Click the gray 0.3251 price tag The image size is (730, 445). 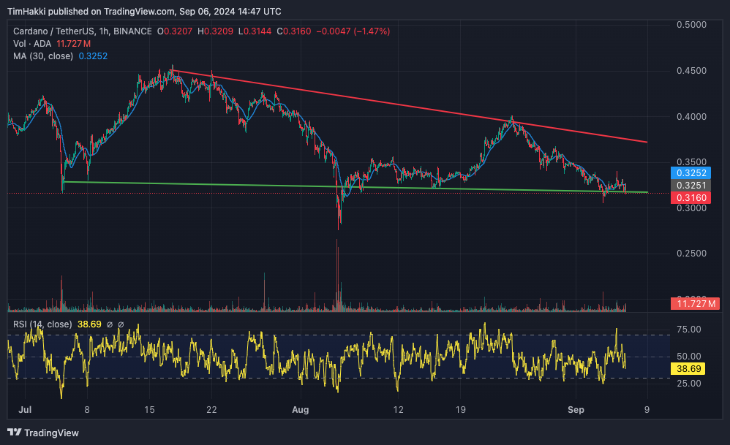pyautogui.click(x=691, y=186)
